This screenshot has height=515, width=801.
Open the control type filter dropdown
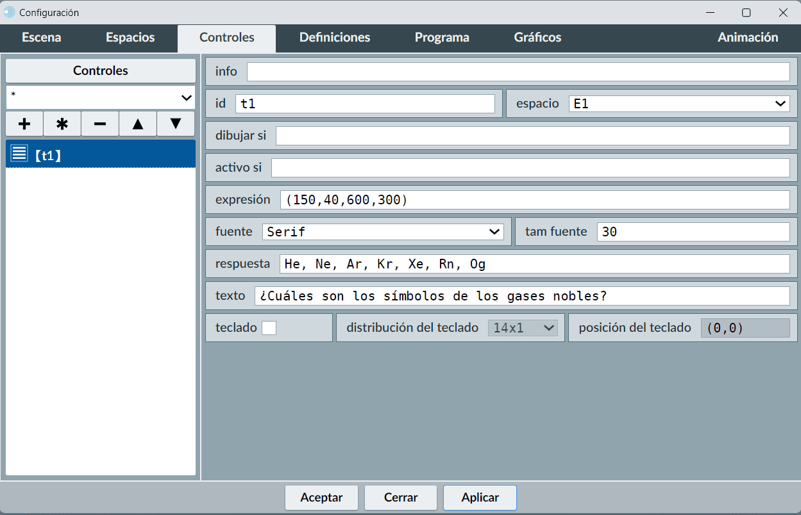pyautogui.click(x=101, y=97)
